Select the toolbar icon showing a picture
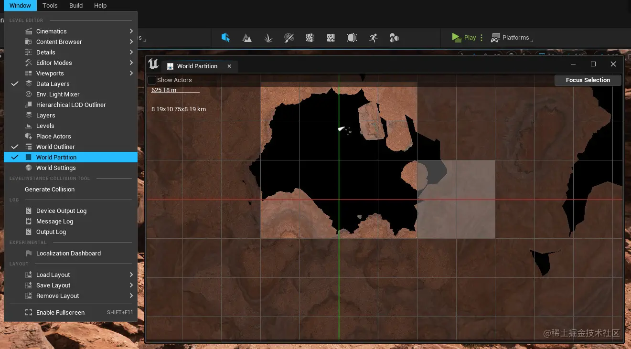631x349 pixels. pyautogui.click(x=331, y=38)
